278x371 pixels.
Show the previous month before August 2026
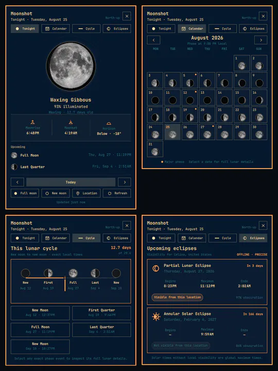(x=153, y=40)
